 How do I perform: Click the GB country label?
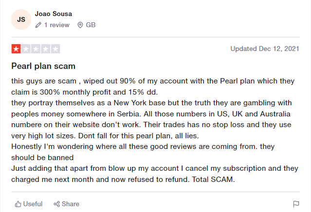[x=91, y=25]
